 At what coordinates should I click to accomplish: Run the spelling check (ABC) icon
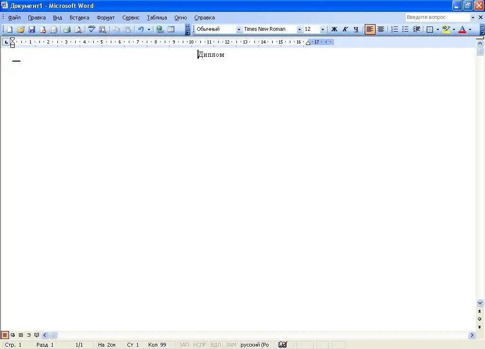91,29
